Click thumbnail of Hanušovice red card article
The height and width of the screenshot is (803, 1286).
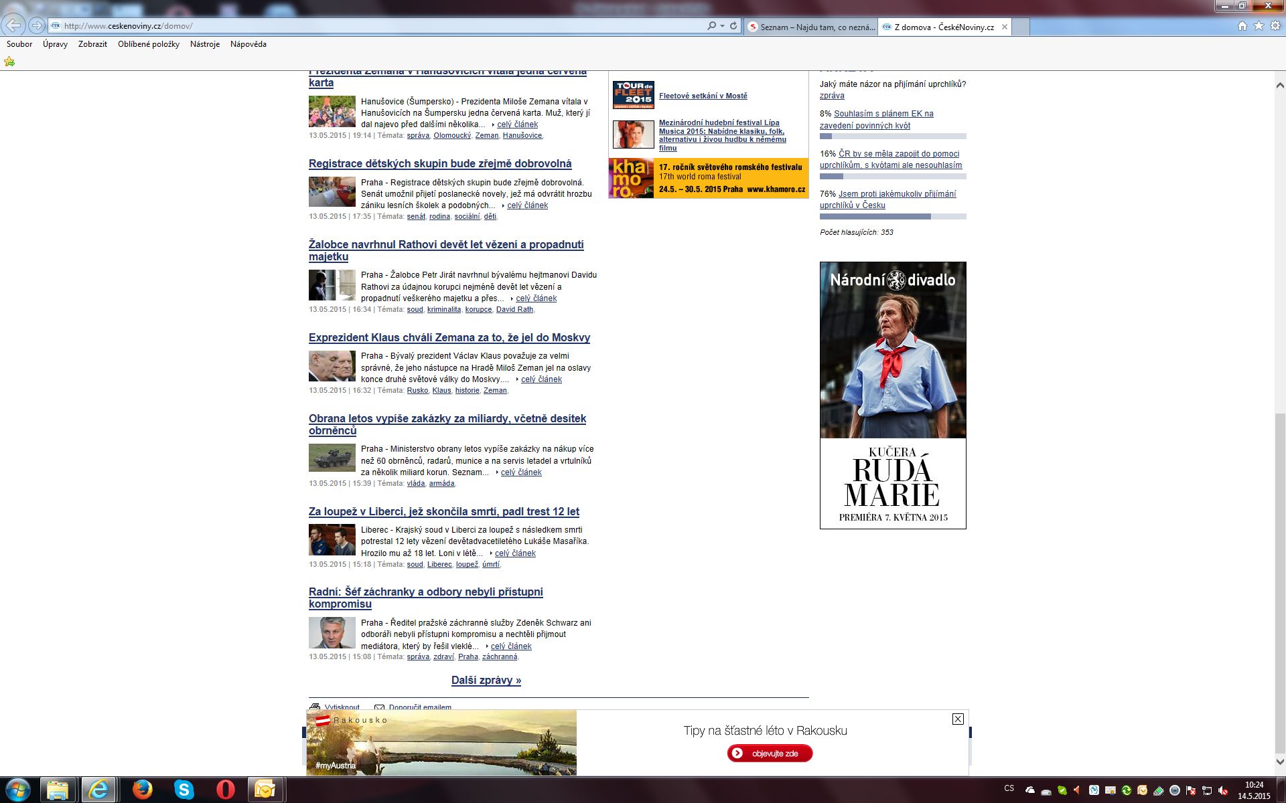[332, 111]
